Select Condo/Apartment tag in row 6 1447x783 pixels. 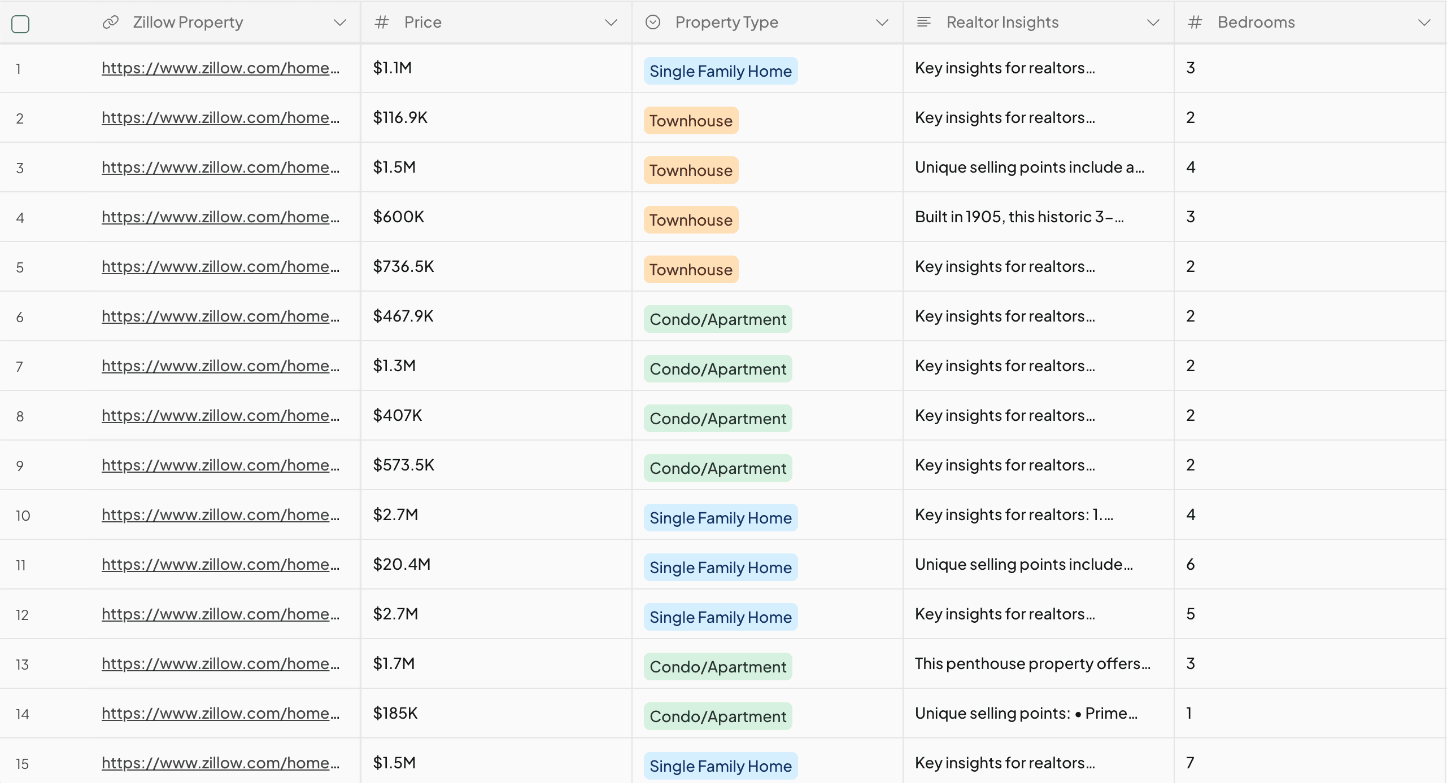tap(717, 319)
